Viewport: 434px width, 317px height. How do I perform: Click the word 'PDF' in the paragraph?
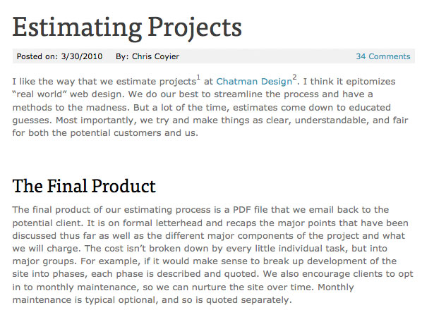[242, 209]
